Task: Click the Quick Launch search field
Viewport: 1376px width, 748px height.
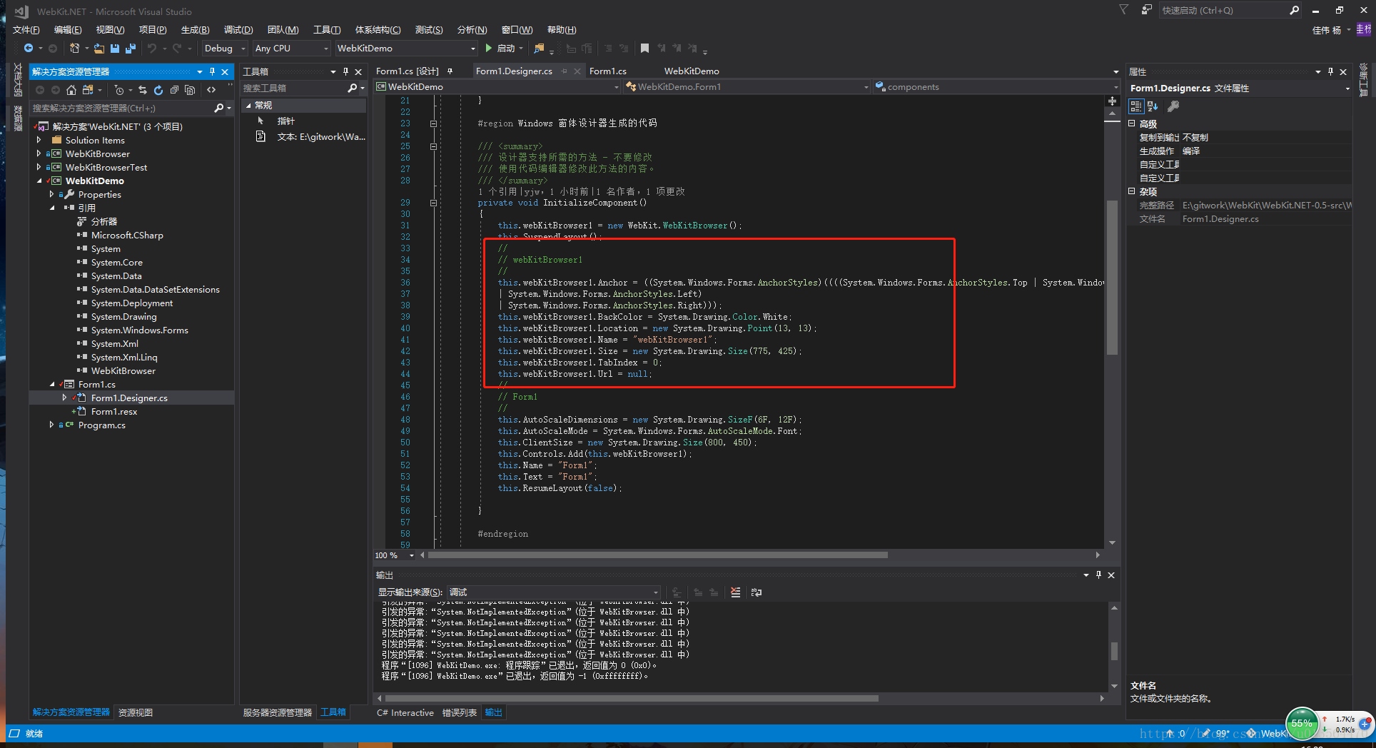Action: (x=1223, y=10)
